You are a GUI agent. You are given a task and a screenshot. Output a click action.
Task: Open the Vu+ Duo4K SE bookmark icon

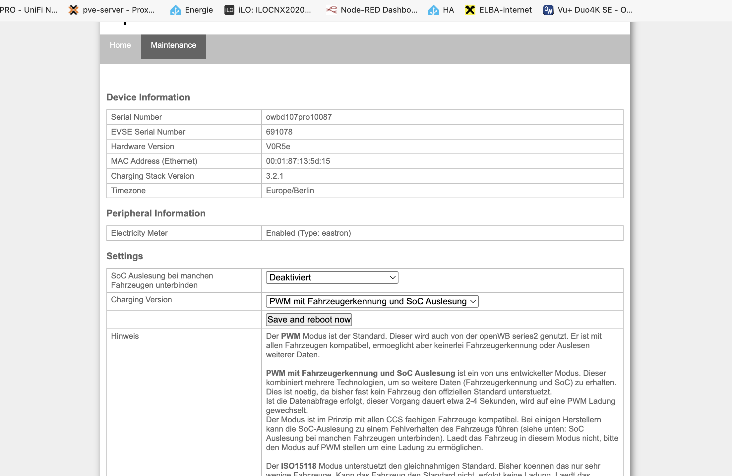pyautogui.click(x=548, y=10)
